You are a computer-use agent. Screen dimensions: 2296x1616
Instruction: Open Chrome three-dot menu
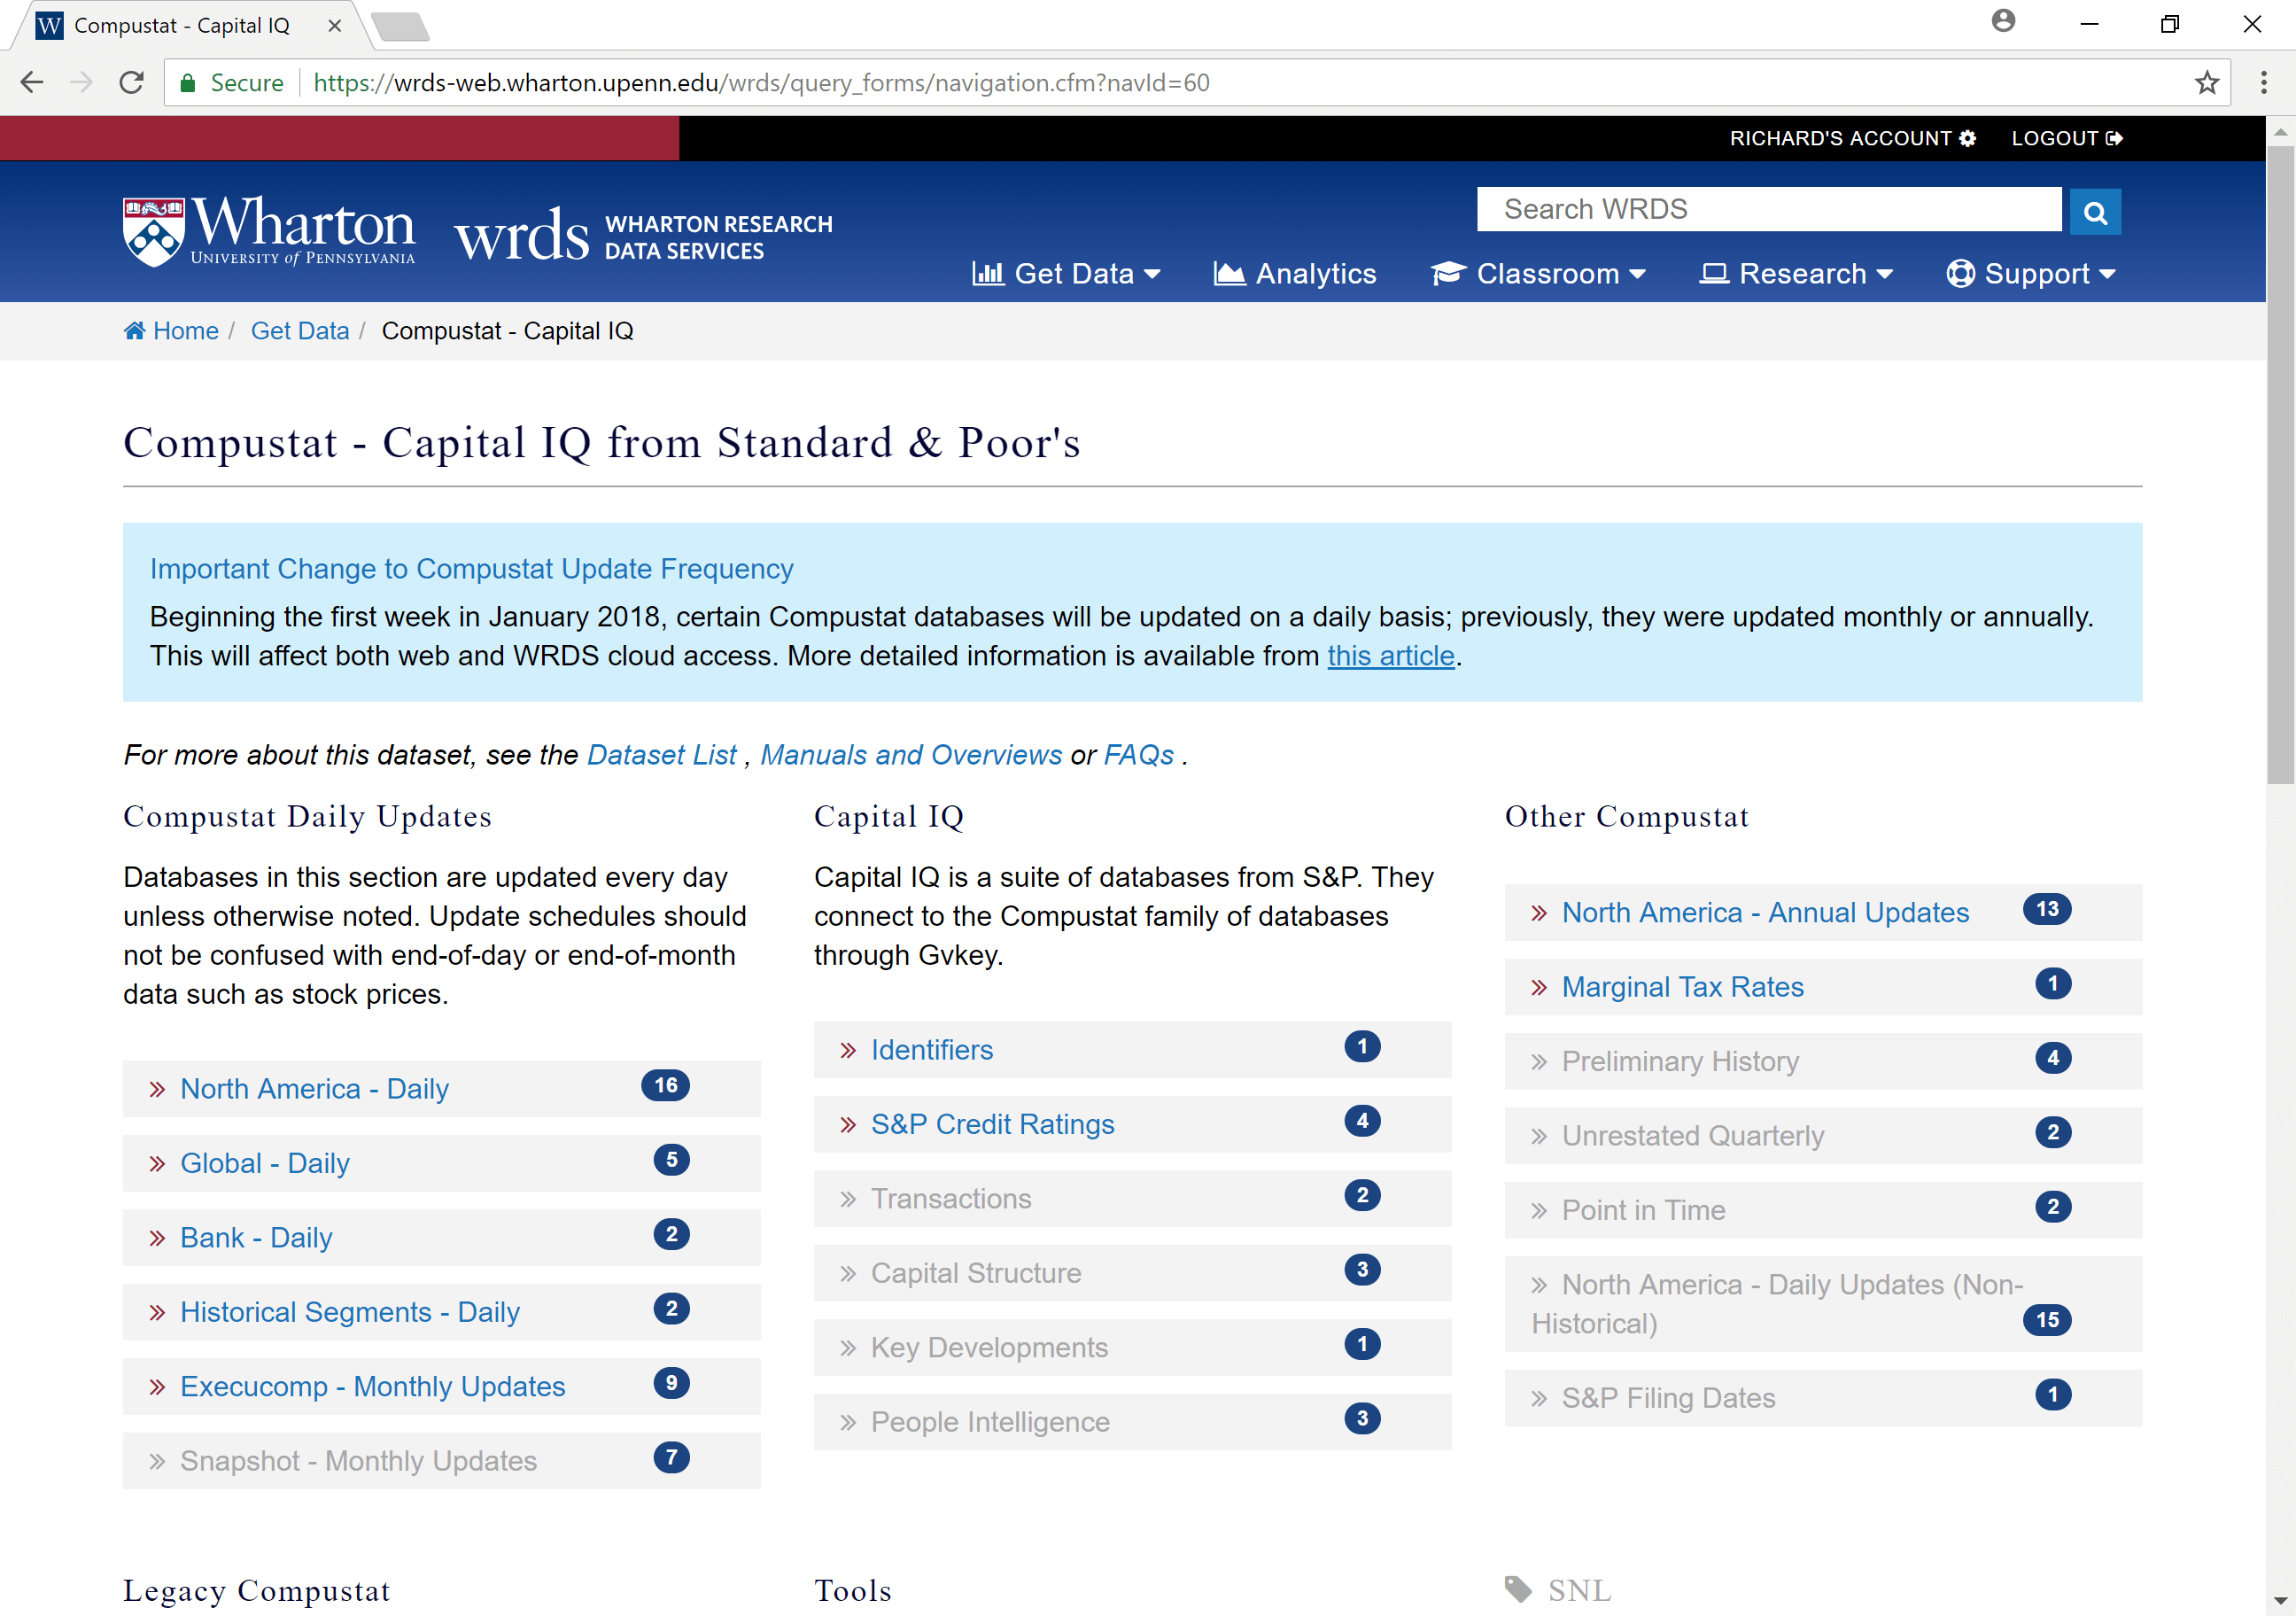coord(2263,83)
